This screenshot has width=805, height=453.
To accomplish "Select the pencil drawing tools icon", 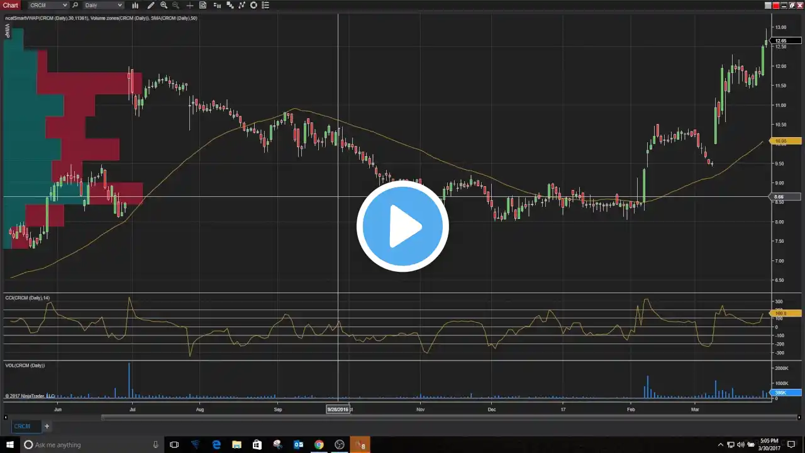I will (151, 5).
